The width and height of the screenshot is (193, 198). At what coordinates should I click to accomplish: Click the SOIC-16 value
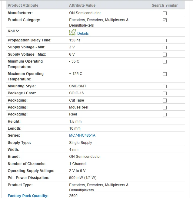(x=76, y=93)
